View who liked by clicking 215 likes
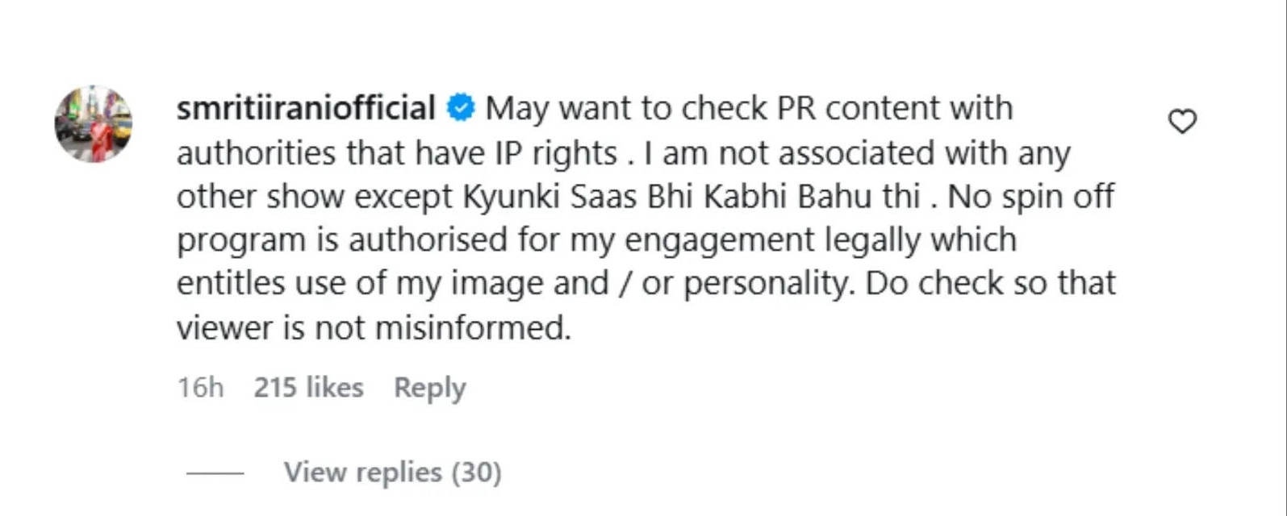This screenshot has height=516, width=1287. pos(308,387)
